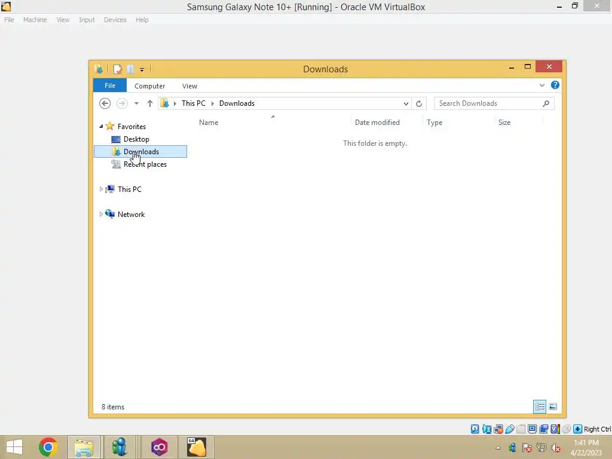The width and height of the screenshot is (612, 459).
Task: Click the New folder icon in title bar
Action: 130,69
